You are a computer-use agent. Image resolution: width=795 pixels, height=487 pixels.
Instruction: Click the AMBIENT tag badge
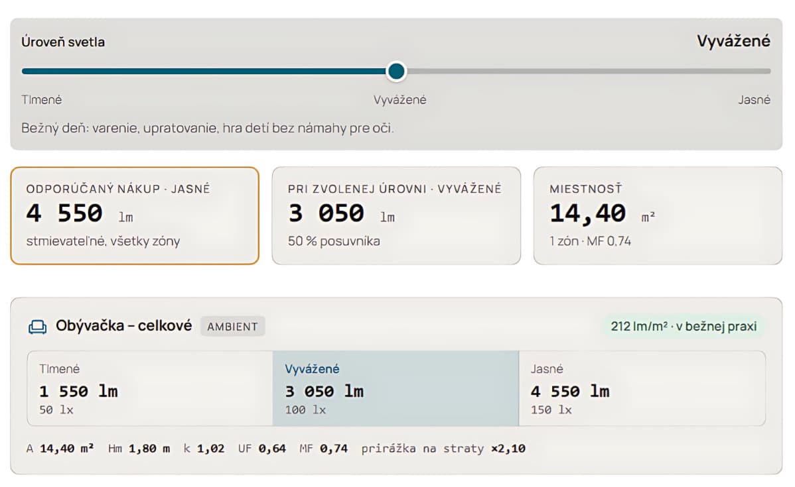click(233, 327)
